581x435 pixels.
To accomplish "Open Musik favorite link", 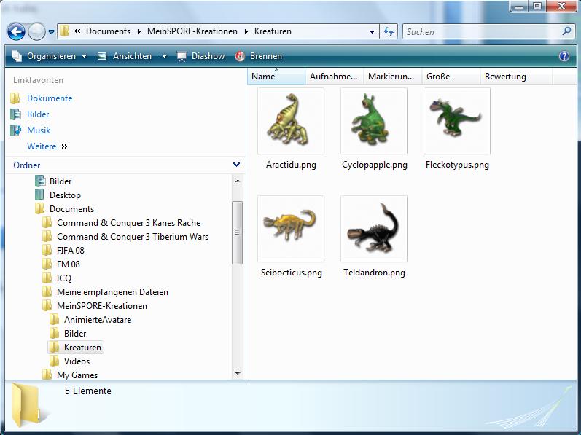I will pos(39,130).
